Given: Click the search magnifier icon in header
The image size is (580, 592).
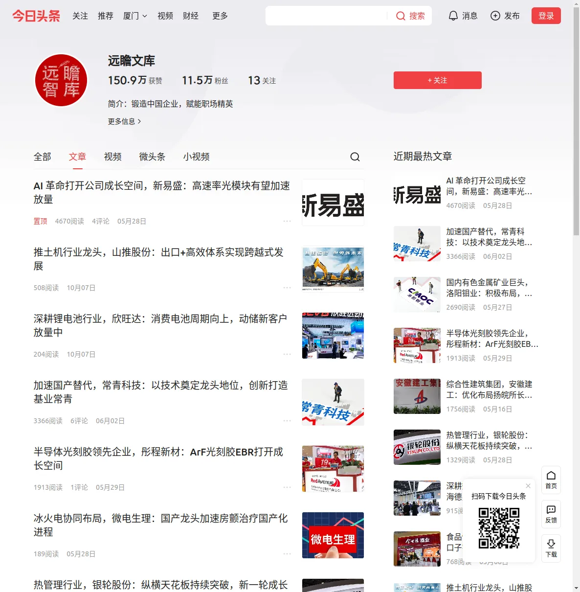Looking at the screenshot, I should tap(401, 16).
